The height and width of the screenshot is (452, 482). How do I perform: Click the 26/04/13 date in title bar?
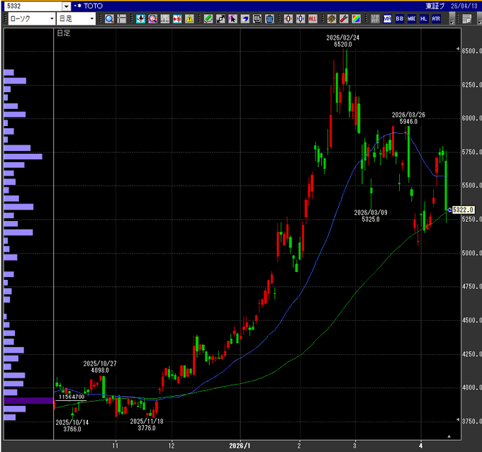464,6
